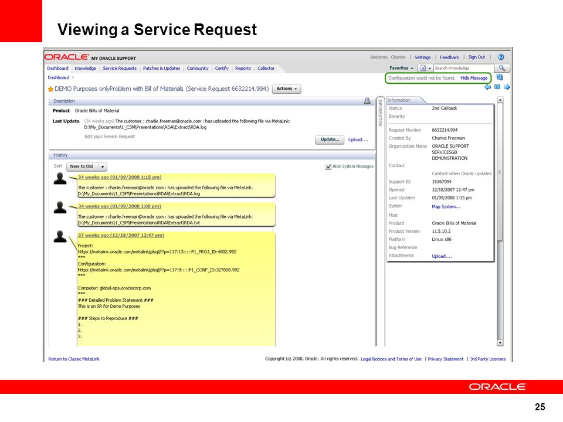This screenshot has height=422, width=563.
Task: Open the Knowledge tab
Action: point(86,68)
